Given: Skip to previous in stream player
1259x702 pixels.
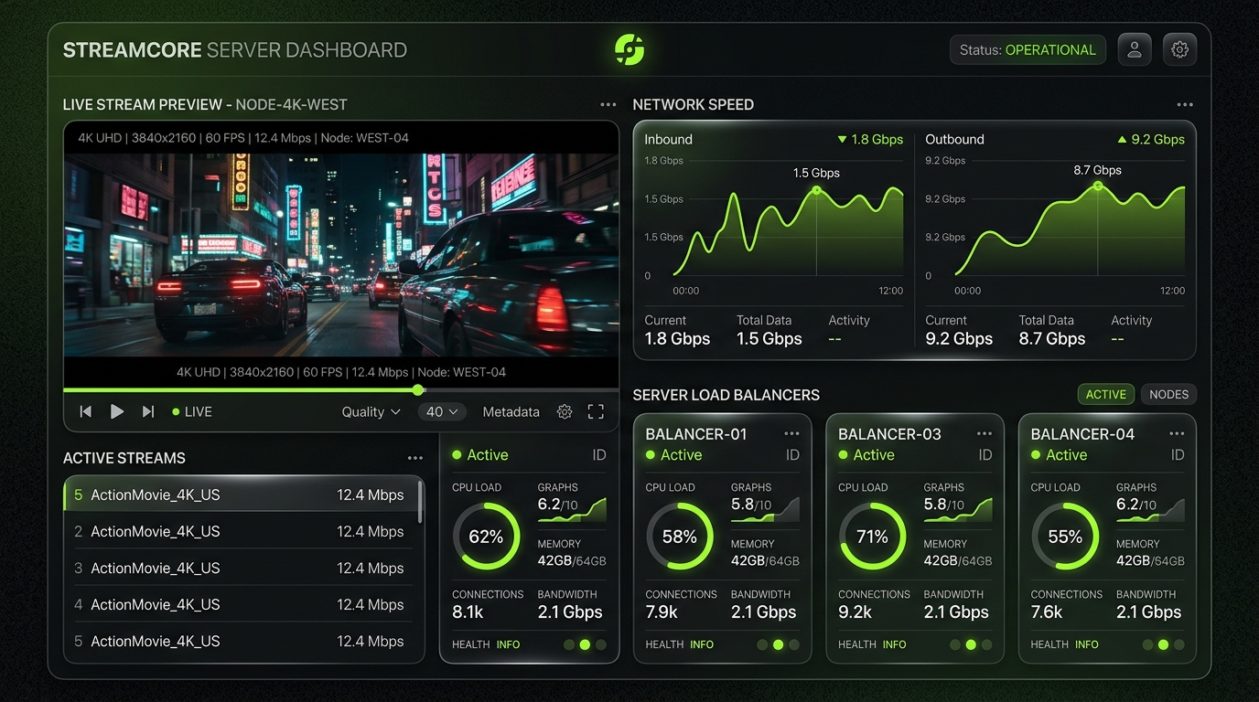Looking at the screenshot, I should pos(86,412).
